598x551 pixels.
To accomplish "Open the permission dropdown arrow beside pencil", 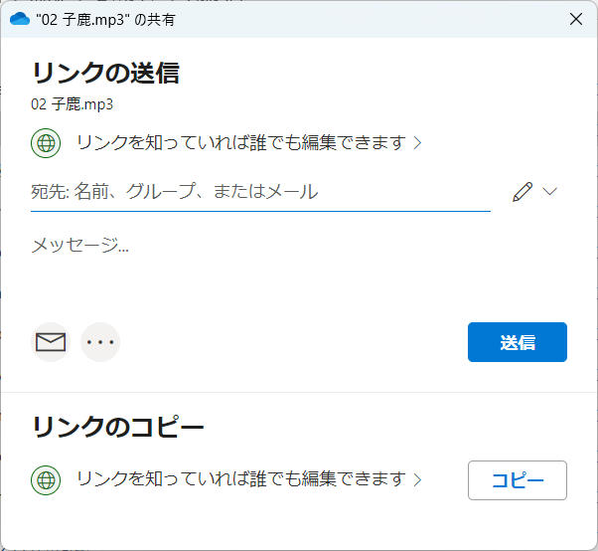I will (550, 191).
